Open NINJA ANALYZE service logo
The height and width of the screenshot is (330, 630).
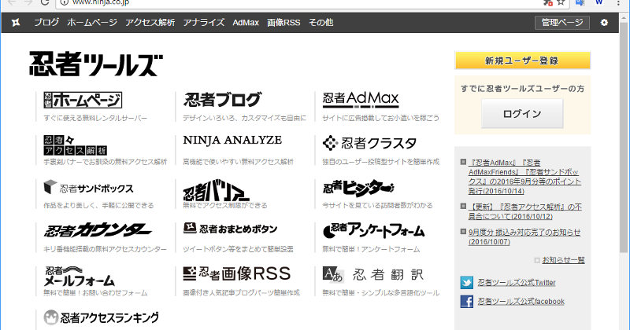(x=232, y=140)
